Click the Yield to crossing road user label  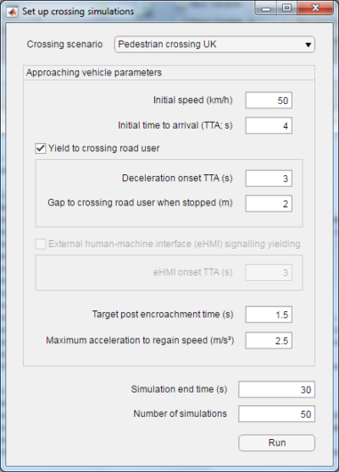pos(103,148)
